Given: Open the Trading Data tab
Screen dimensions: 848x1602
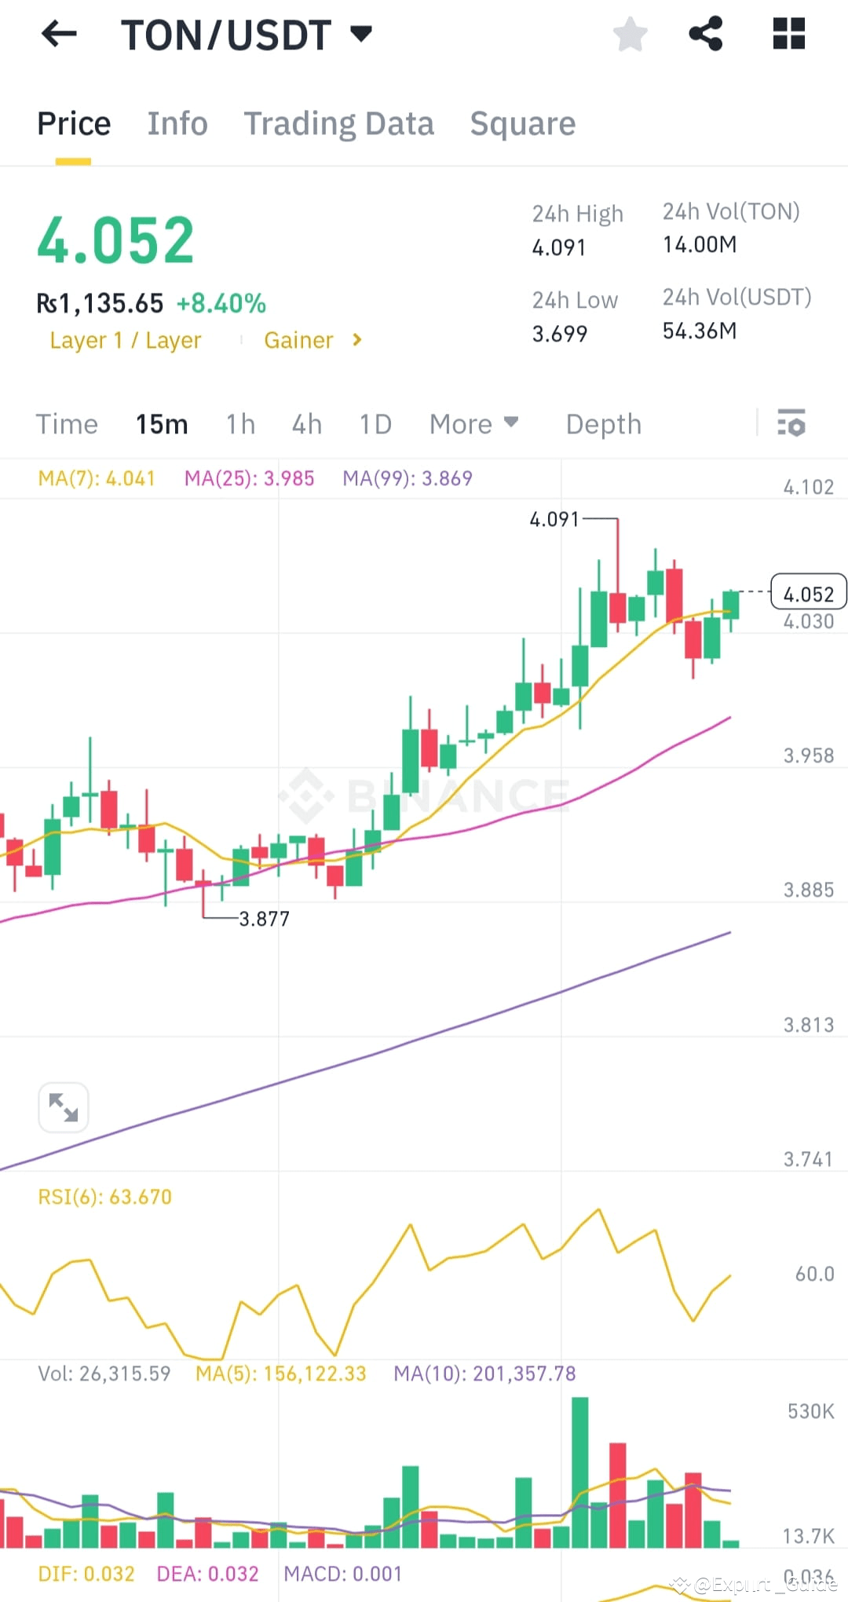Looking at the screenshot, I should coord(338,124).
